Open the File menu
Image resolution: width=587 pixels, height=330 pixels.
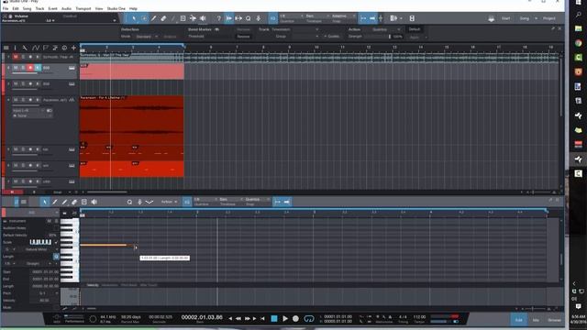pos(6,8)
